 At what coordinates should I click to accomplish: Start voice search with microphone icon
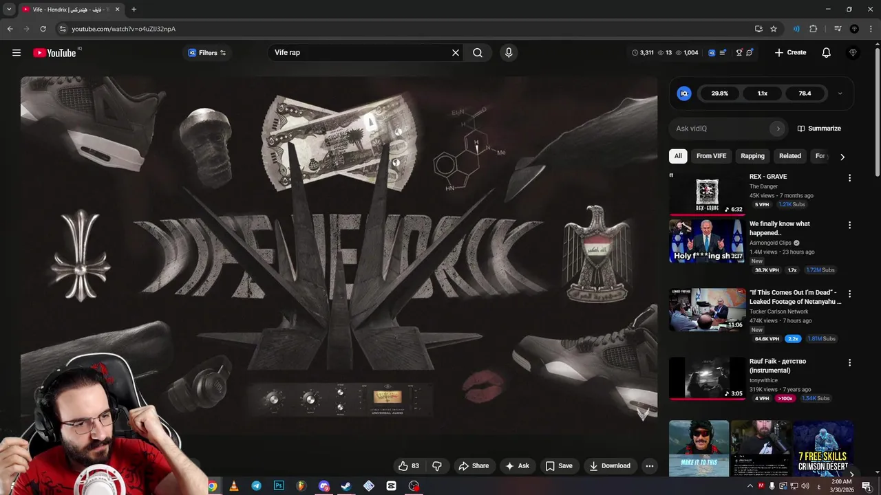click(x=509, y=53)
